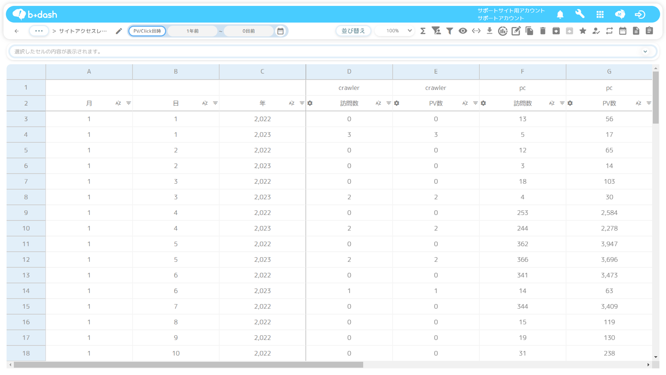Image resolution: width=666 pixels, height=375 pixels.
Task: Select column header A
Action: (x=89, y=72)
